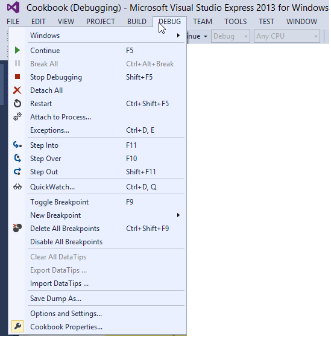Viewport: 331px width, 342px height.
Task: Choose Step Over menu entry
Action: pos(97,159)
